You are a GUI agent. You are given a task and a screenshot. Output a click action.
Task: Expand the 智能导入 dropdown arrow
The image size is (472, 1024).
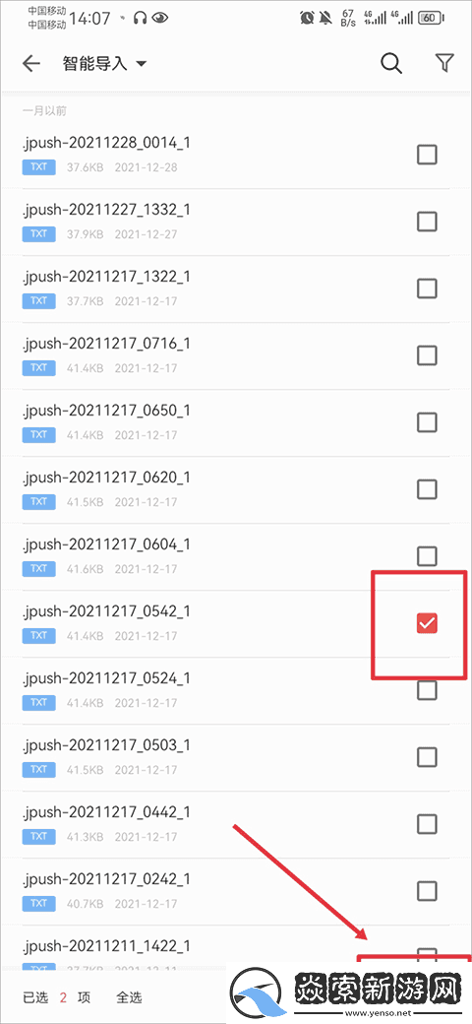pos(141,64)
